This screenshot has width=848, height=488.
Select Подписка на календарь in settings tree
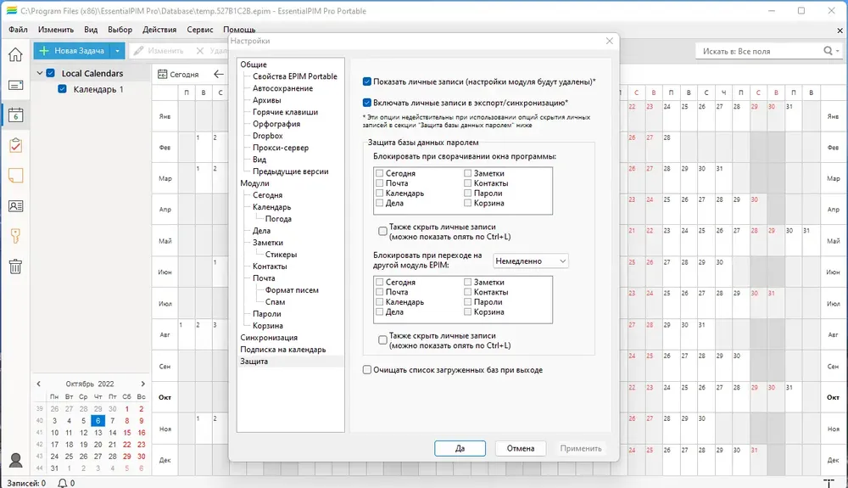click(283, 350)
